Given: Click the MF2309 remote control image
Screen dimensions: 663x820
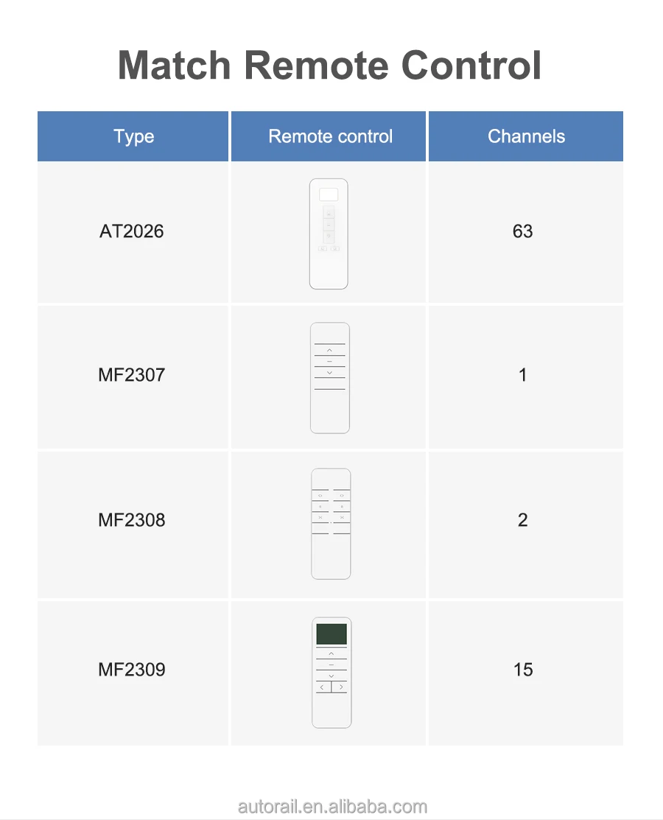Looking at the screenshot, I should 331,672.
